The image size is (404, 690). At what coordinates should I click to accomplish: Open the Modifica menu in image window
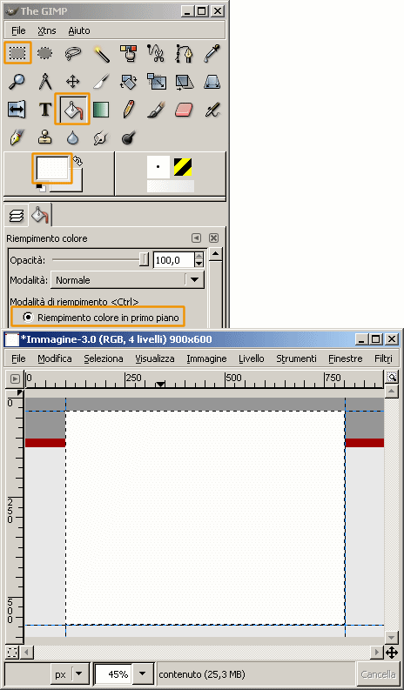(x=55, y=358)
